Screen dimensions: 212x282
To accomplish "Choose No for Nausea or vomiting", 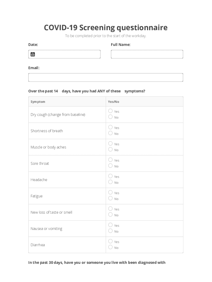I will (110, 231).
